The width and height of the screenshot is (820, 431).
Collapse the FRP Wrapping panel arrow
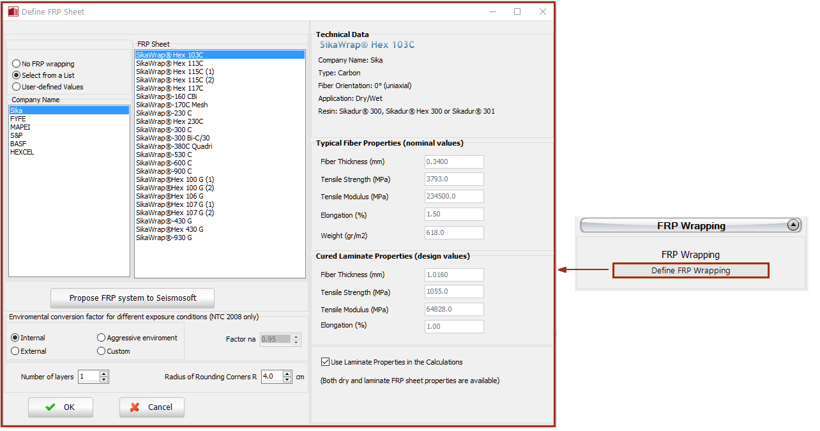click(x=793, y=225)
